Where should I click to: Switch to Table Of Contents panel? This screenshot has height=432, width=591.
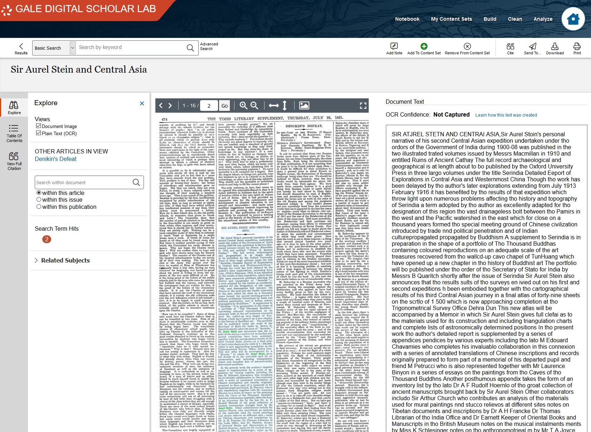[x=14, y=132]
